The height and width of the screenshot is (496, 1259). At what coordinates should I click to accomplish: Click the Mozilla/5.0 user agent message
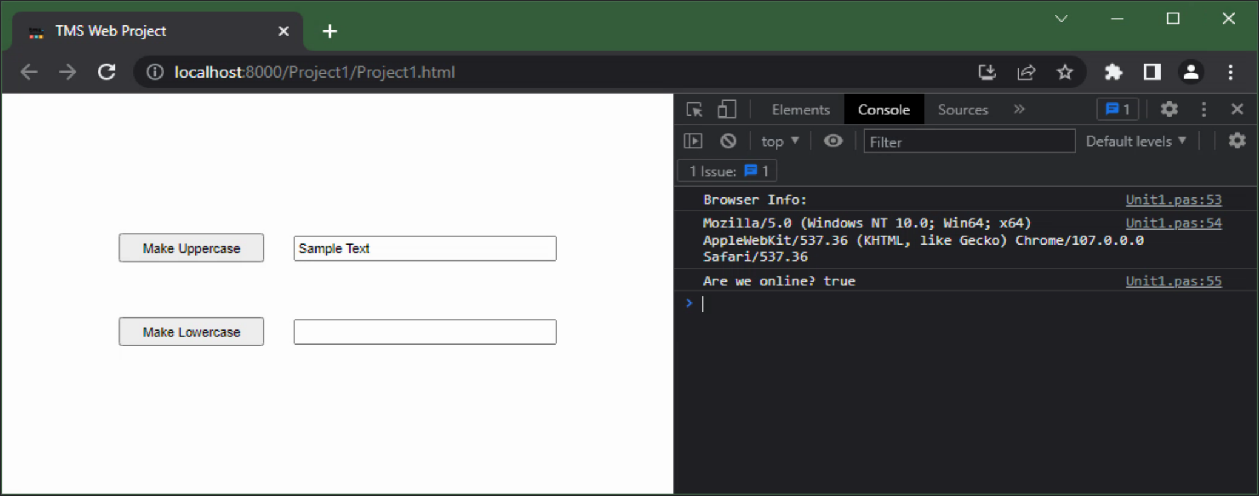tap(923, 240)
